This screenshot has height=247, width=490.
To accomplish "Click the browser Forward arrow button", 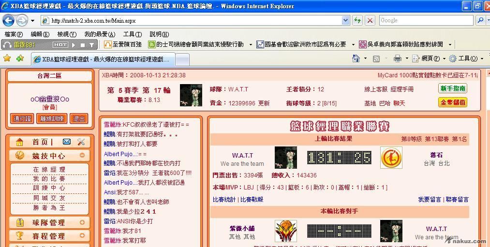I will 22,21.
